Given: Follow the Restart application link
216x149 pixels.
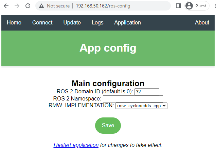Looking at the screenshot, I should coord(76,145).
